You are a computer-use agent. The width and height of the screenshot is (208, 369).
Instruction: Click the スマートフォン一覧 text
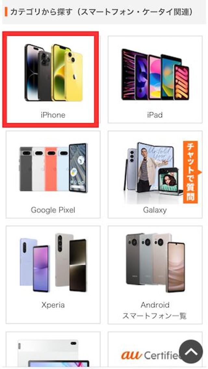pyautogui.click(x=154, y=316)
